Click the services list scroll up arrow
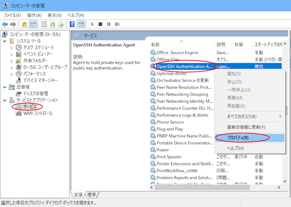This screenshot has height=207, width=291. pyautogui.click(x=285, y=44)
